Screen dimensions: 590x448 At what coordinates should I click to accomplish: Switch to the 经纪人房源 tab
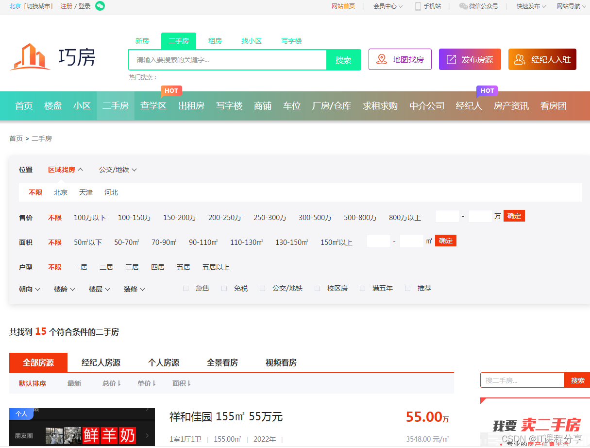101,362
